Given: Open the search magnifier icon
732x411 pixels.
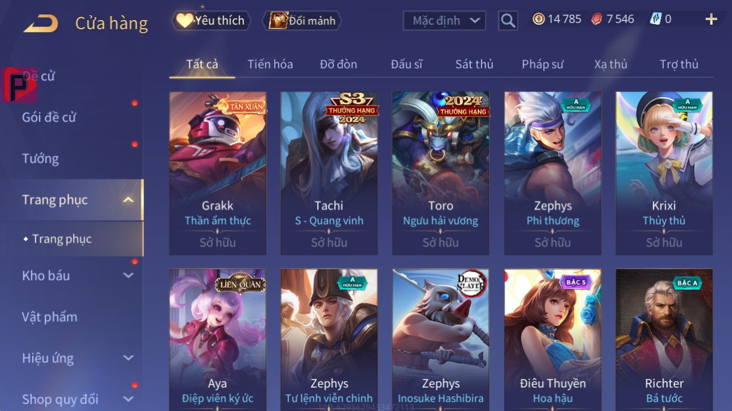Looking at the screenshot, I should (508, 21).
